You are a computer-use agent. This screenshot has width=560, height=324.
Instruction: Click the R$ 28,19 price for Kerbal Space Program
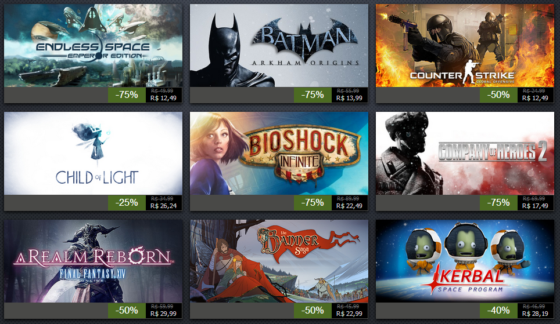coord(535,314)
